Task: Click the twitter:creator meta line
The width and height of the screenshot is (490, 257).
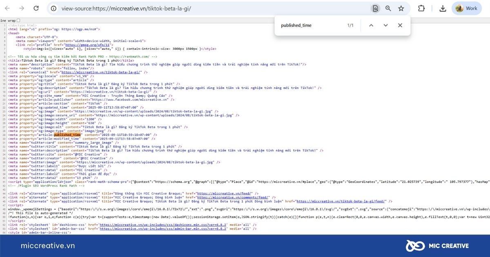Action: coord(60,158)
